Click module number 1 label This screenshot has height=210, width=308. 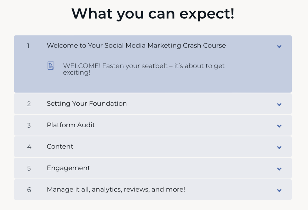click(28, 46)
